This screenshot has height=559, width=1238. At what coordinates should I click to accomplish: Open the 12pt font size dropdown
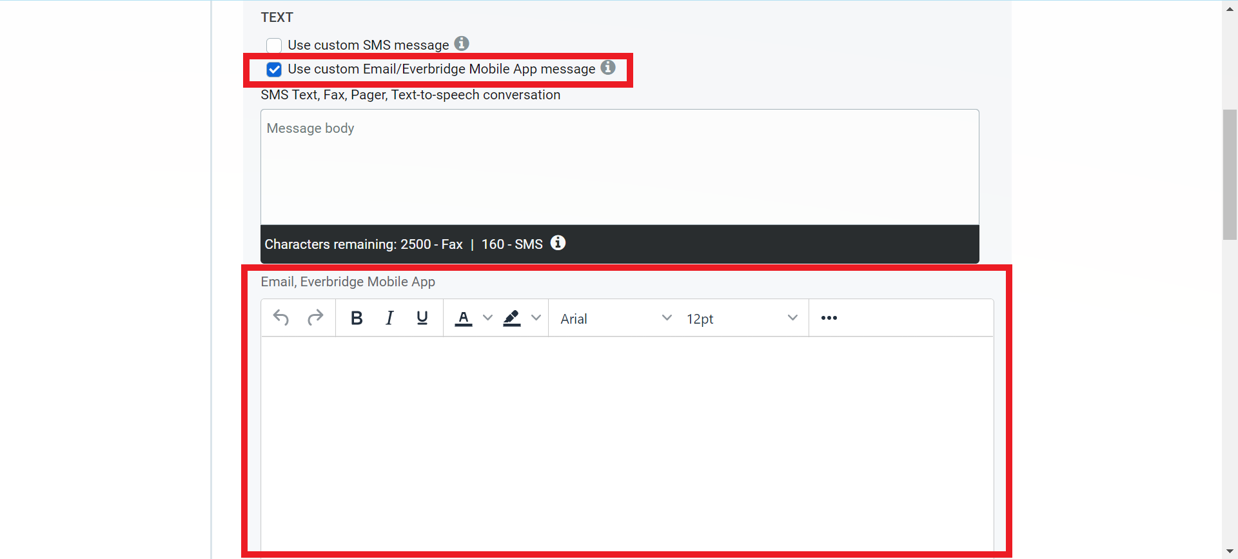741,319
